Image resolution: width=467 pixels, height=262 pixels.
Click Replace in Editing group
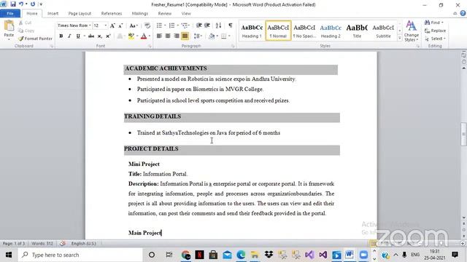(x=435, y=31)
